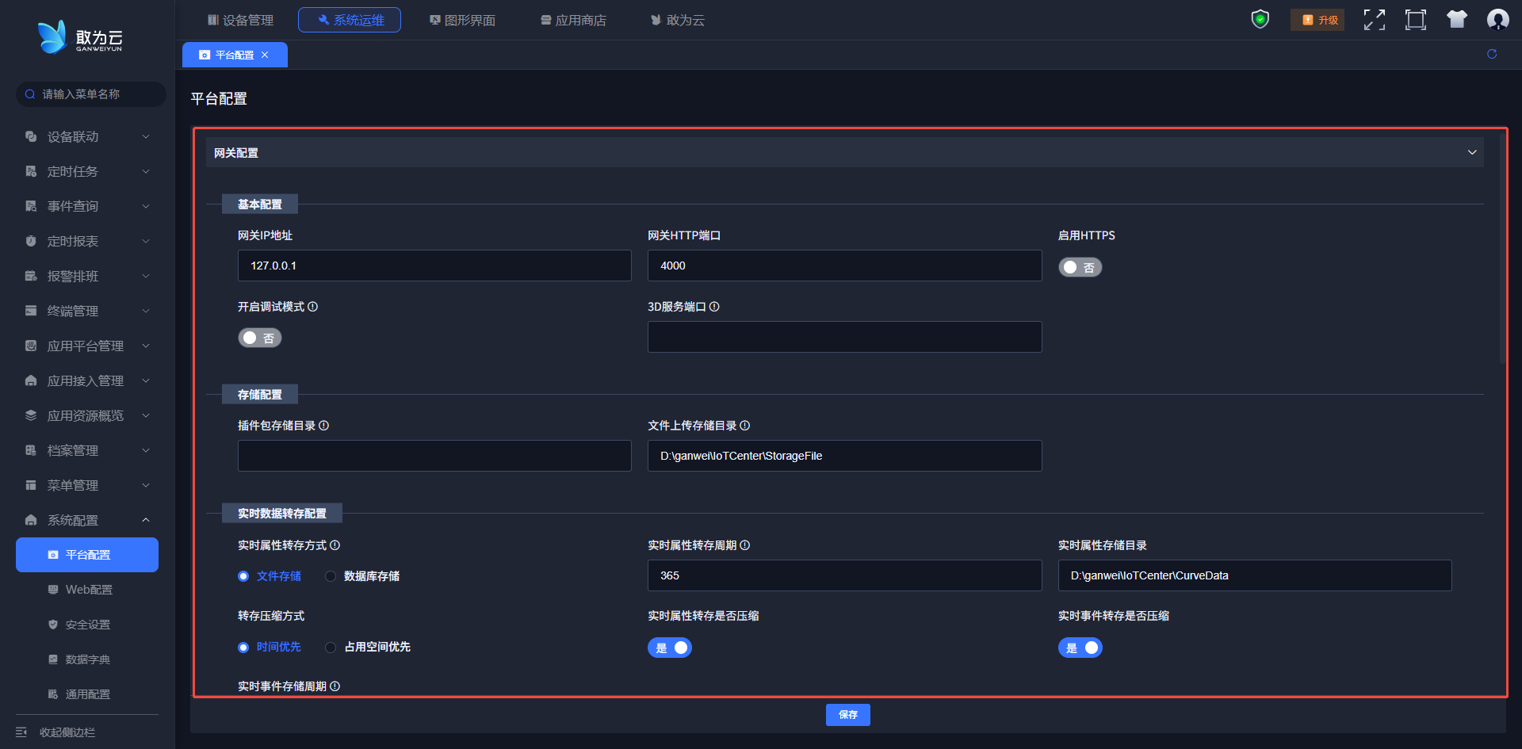Turn on the 开启调试模式 switch
The height and width of the screenshot is (749, 1522).
260,338
